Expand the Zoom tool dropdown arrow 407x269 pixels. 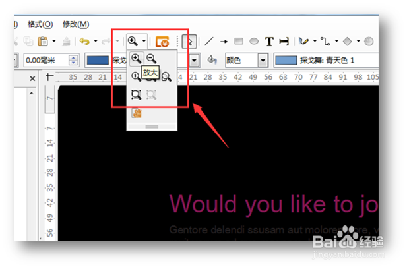pos(144,41)
